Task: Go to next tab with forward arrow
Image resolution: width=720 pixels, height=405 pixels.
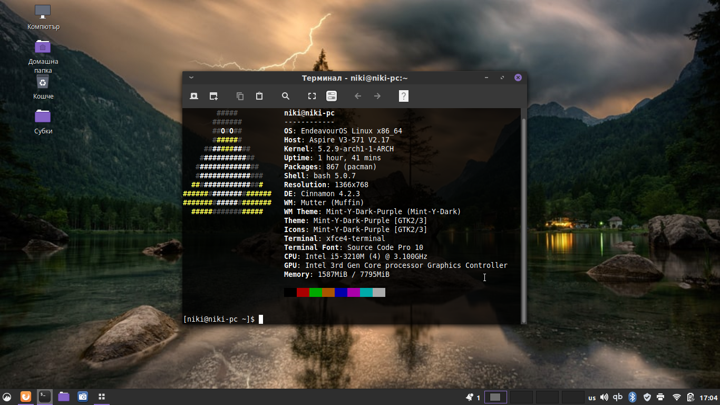Action: click(x=377, y=96)
